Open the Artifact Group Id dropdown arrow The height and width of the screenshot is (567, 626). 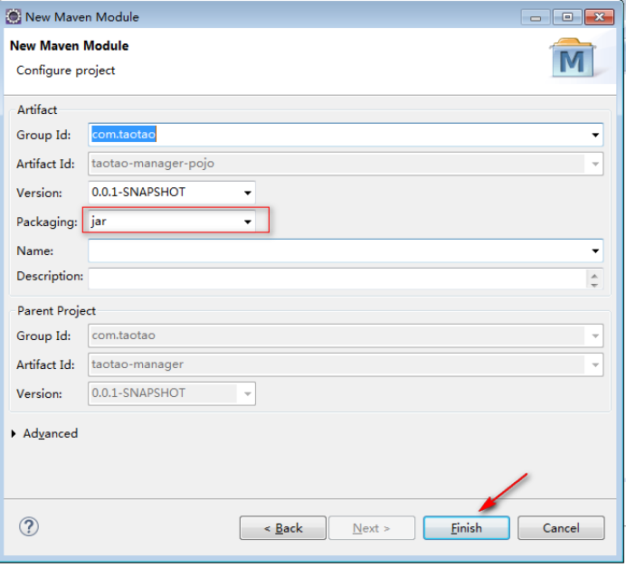(x=595, y=135)
